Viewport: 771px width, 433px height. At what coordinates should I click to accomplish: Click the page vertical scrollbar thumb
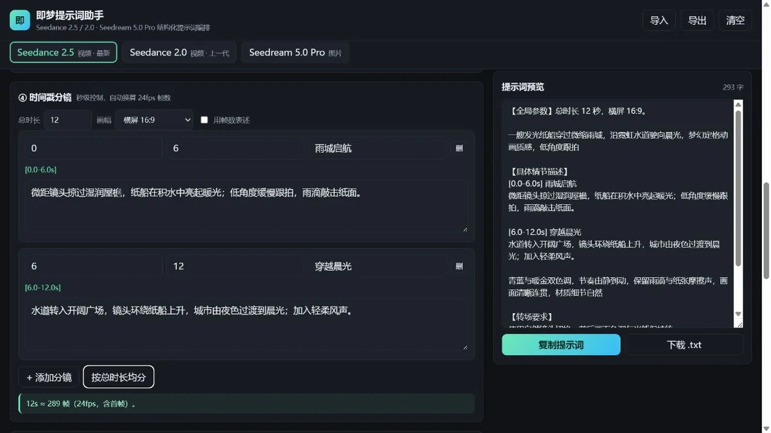click(766, 231)
